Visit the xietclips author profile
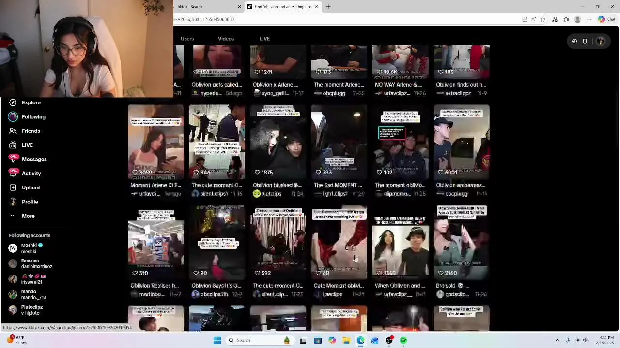The width and height of the screenshot is (620, 348). (271, 194)
